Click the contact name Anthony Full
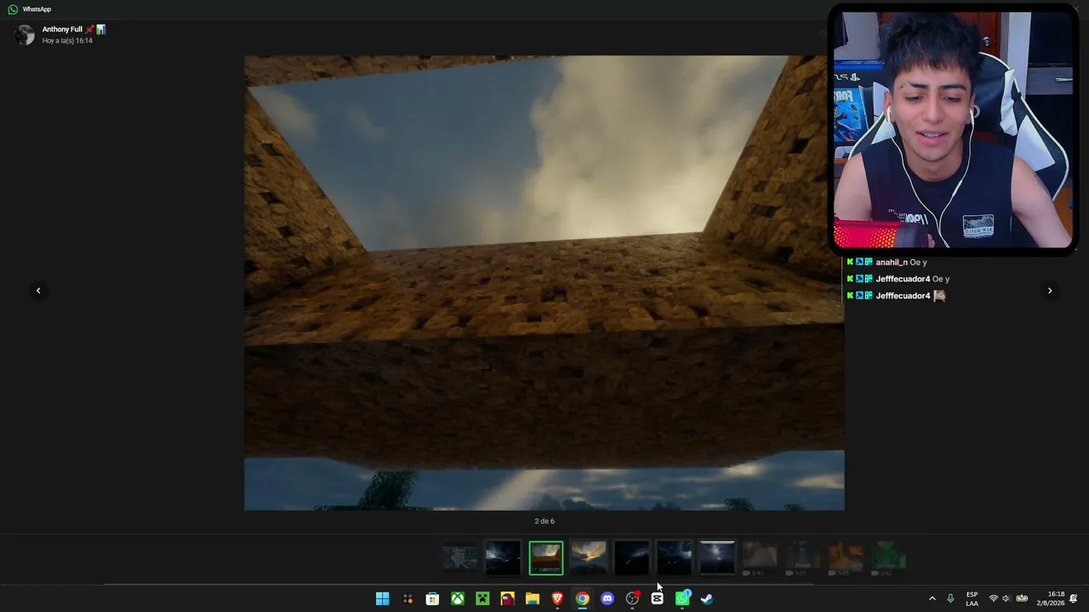The image size is (1089, 612). click(62, 29)
